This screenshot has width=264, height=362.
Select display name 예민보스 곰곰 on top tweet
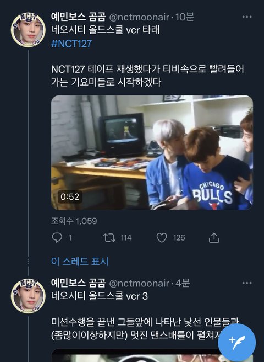click(78, 17)
